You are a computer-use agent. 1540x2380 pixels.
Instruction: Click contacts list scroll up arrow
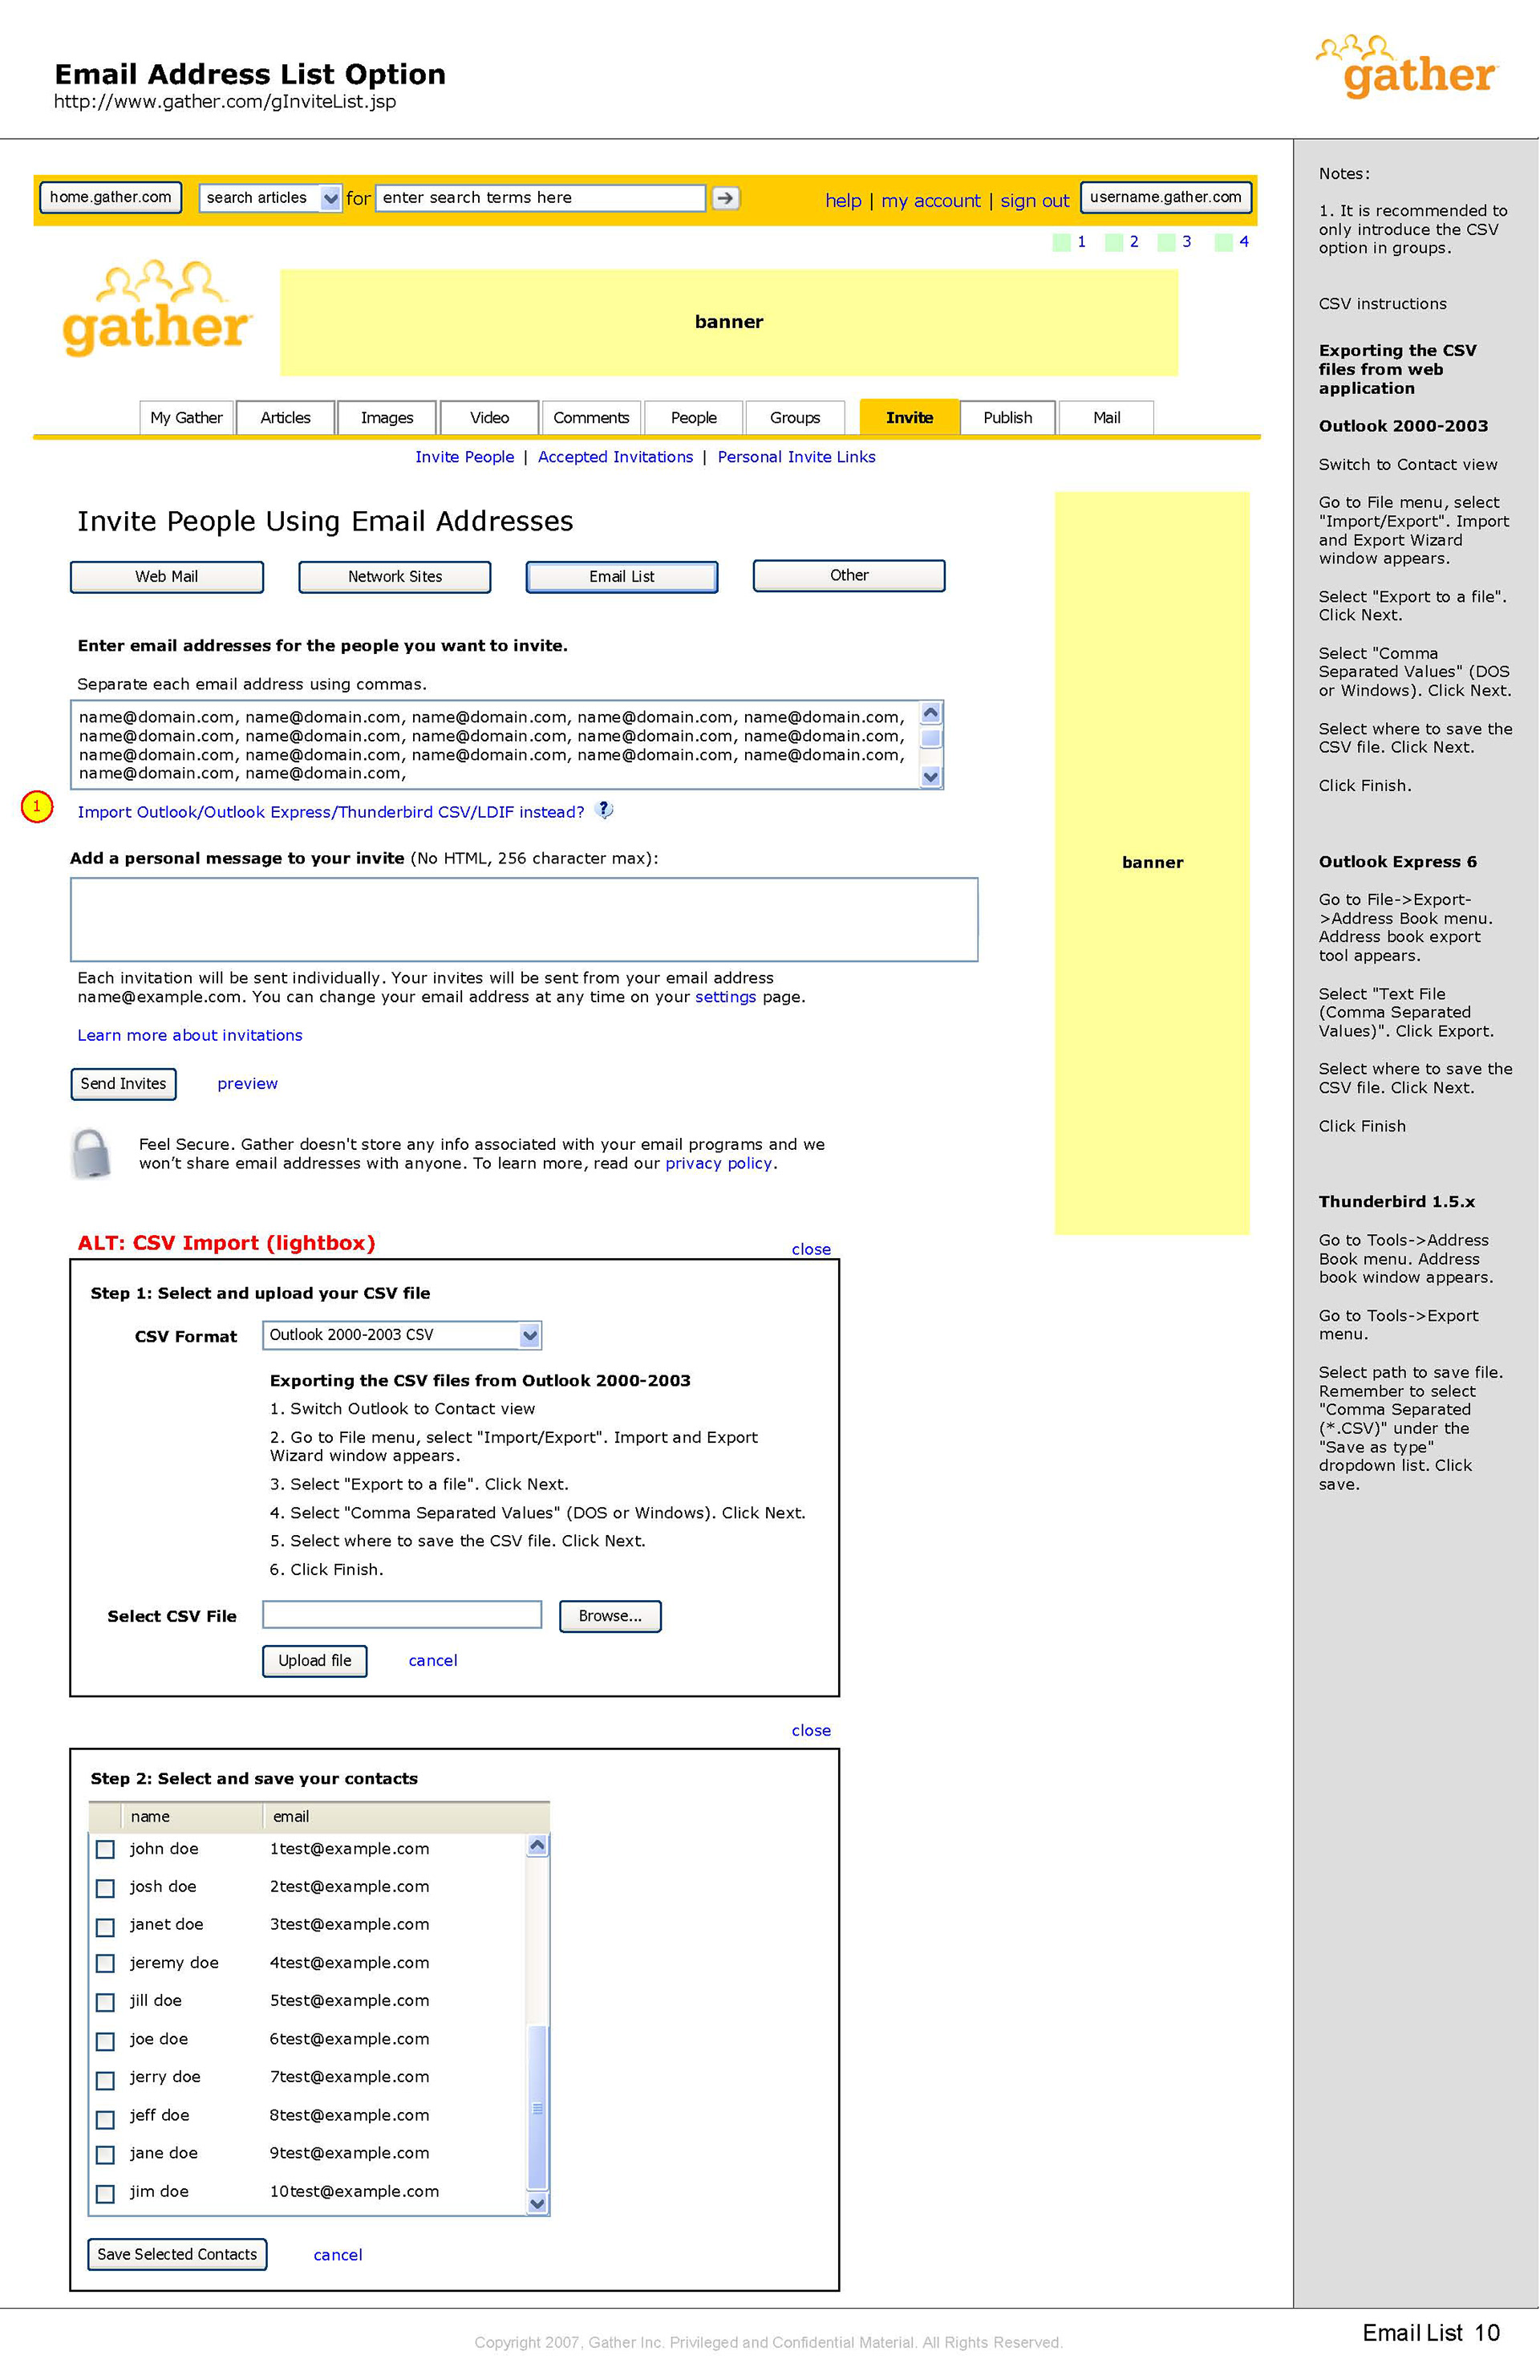537,1845
